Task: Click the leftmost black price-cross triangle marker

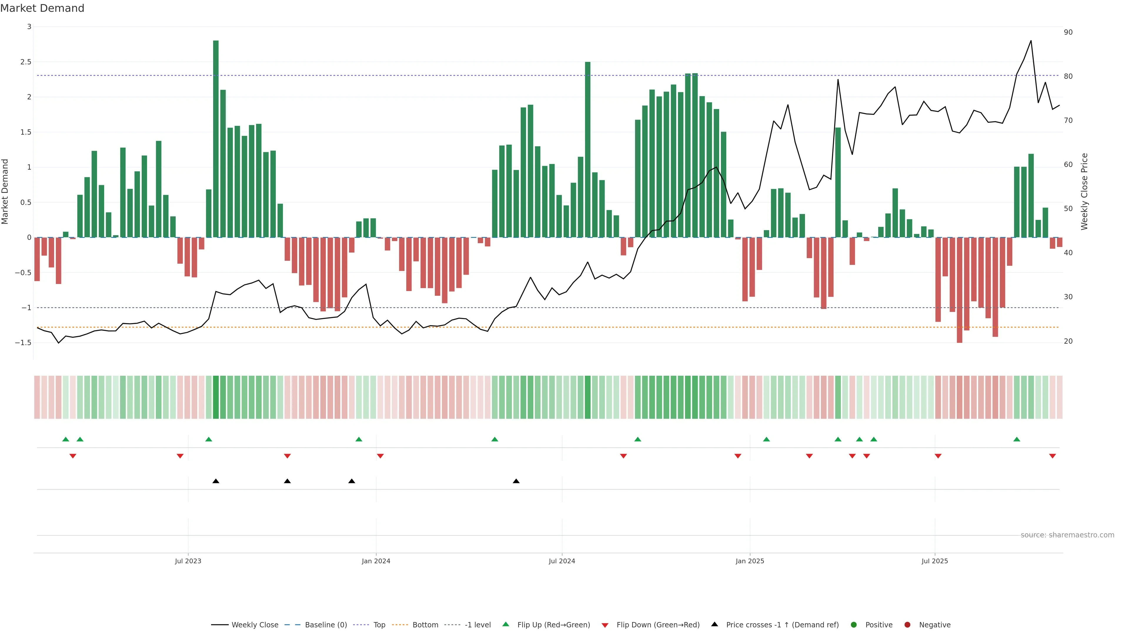Action: click(x=216, y=481)
